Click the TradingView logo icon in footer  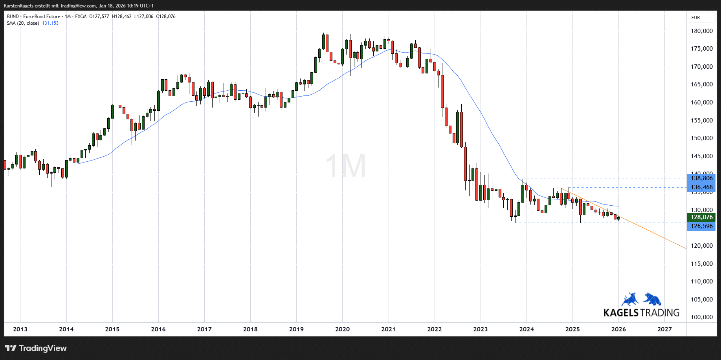click(x=11, y=348)
